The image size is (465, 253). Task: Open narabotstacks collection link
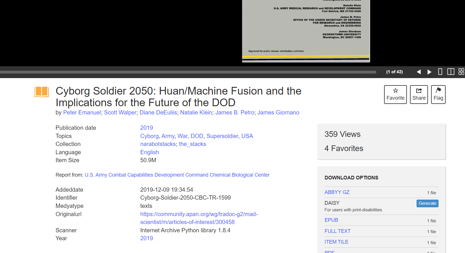[158, 144]
